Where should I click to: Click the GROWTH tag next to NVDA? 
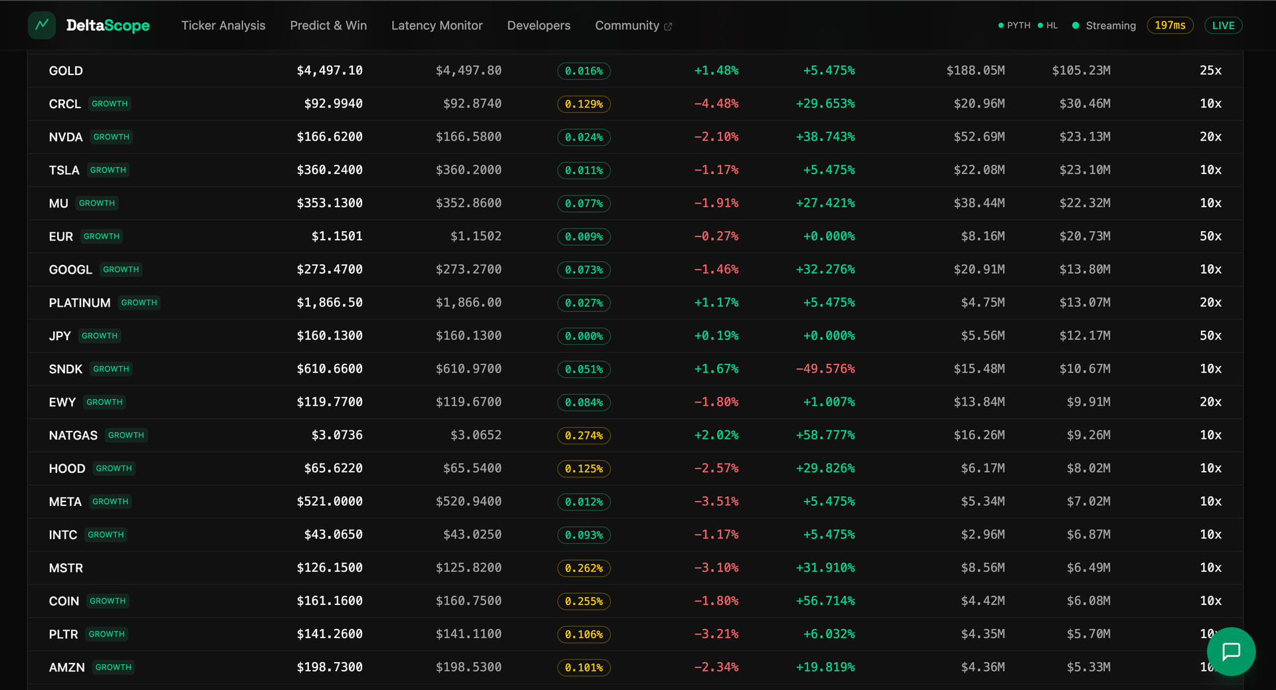(111, 137)
